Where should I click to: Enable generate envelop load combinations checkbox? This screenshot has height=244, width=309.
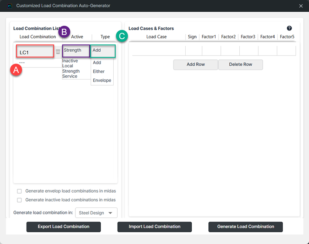[x=19, y=191]
